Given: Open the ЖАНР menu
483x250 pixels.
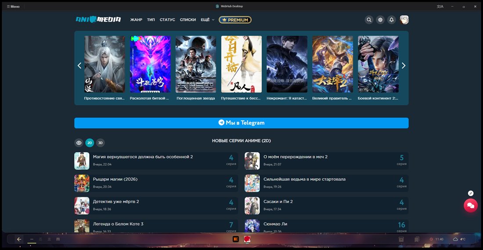Looking at the screenshot, I should coord(136,20).
